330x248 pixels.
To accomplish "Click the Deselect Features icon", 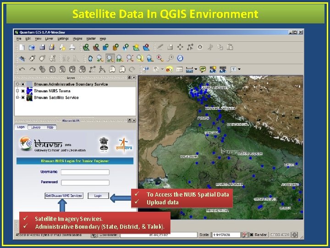I will pyautogui.click(x=169, y=69).
